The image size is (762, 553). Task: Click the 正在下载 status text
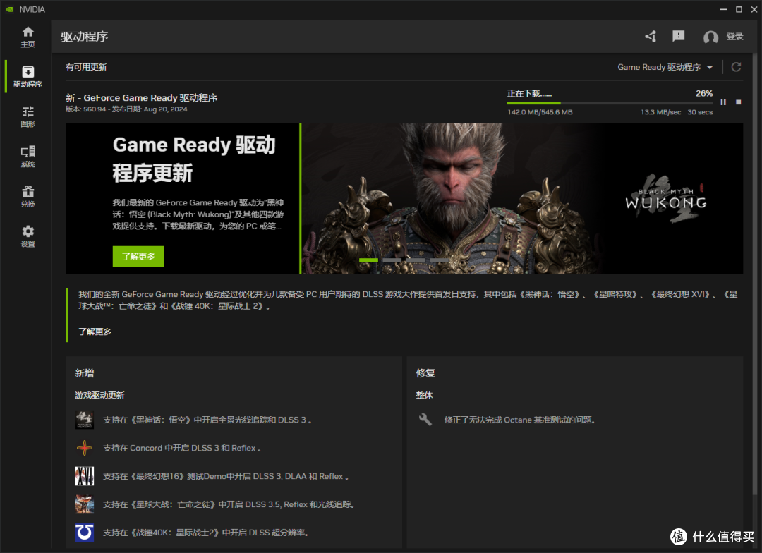click(x=529, y=93)
